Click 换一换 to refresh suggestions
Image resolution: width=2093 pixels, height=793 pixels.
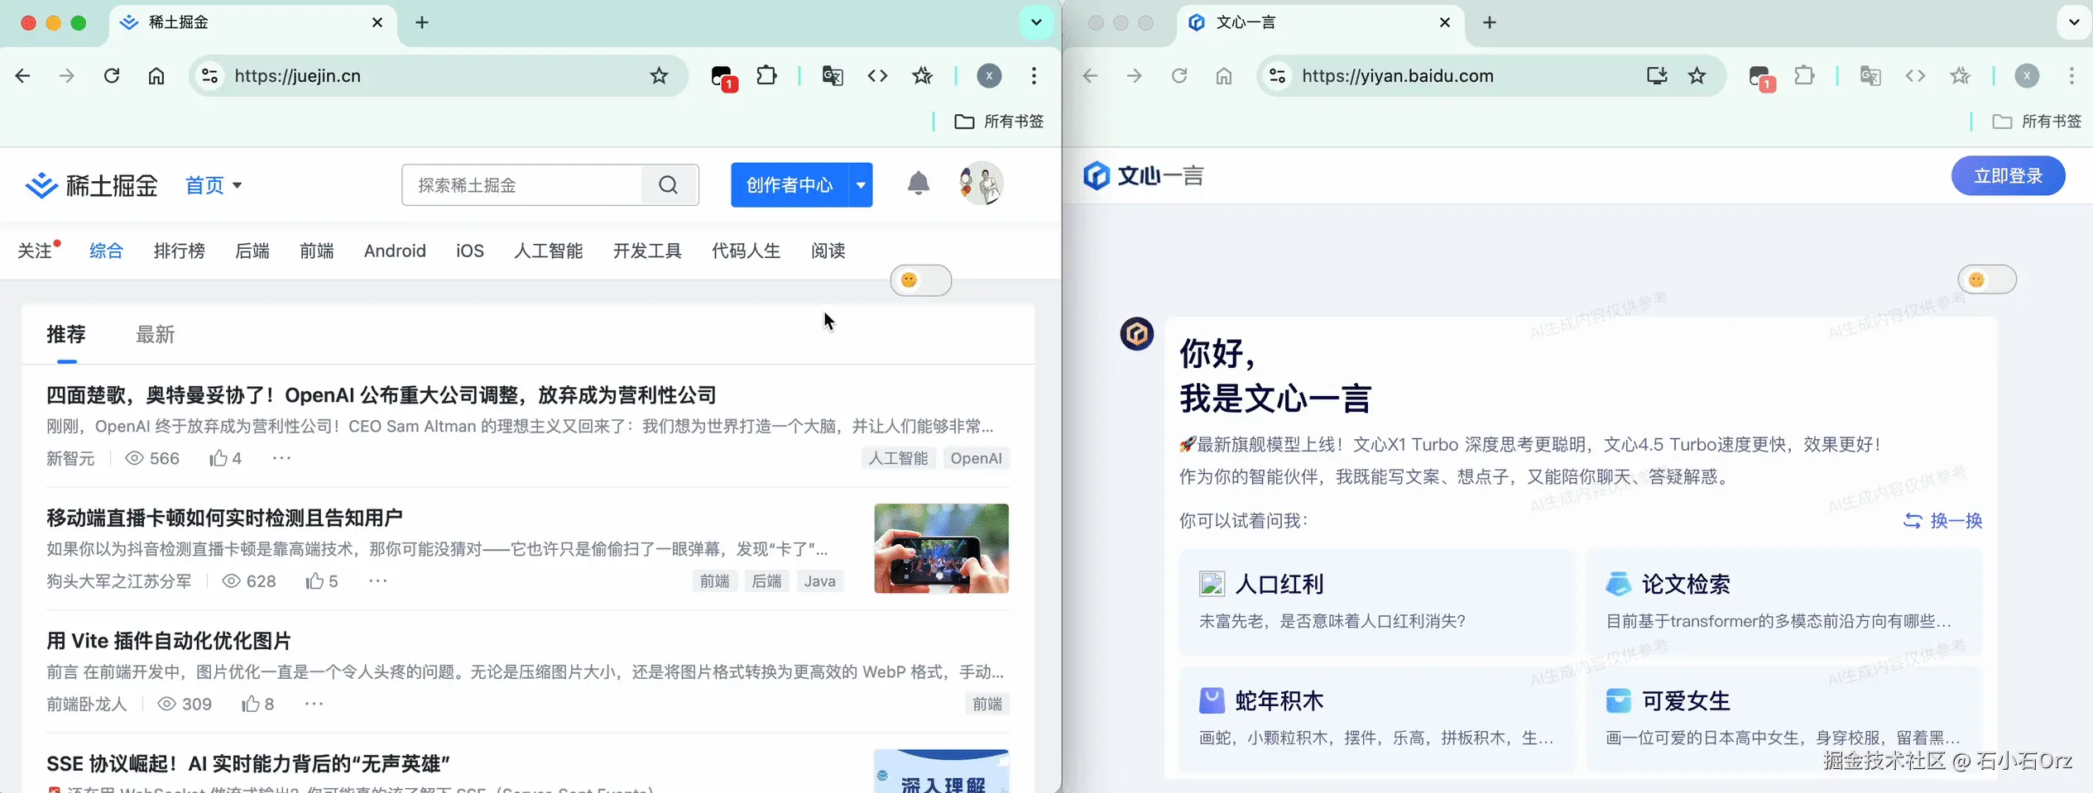pyautogui.click(x=1942, y=521)
